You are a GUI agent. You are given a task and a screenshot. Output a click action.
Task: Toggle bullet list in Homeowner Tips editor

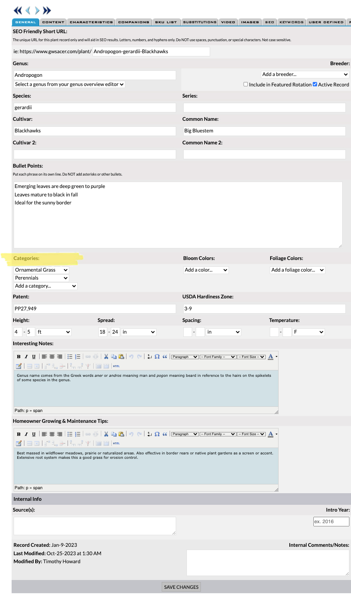tap(70, 434)
